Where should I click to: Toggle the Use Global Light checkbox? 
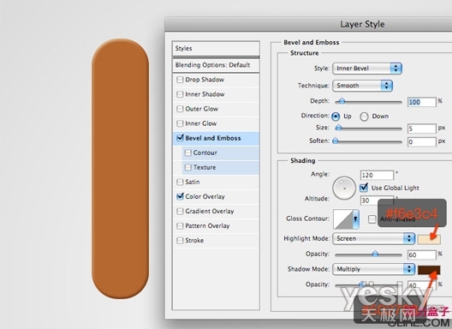pyautogui.click(x=364, y=188)
